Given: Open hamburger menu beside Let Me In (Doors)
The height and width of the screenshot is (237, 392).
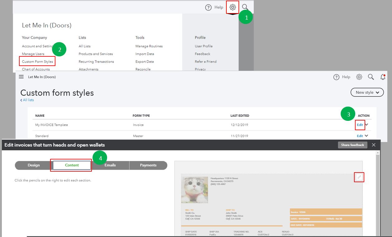Looking at the screenshot, I should (x=21, y=77).
